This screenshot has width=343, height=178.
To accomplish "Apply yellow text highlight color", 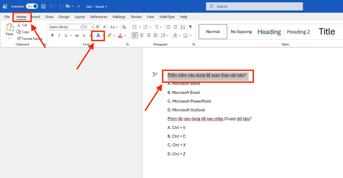I will click(109, 35).
